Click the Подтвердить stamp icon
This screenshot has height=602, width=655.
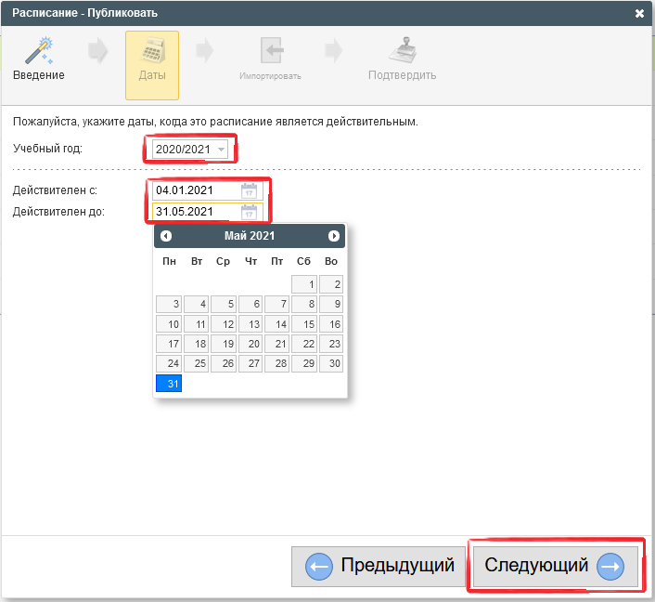click(402, 51)
